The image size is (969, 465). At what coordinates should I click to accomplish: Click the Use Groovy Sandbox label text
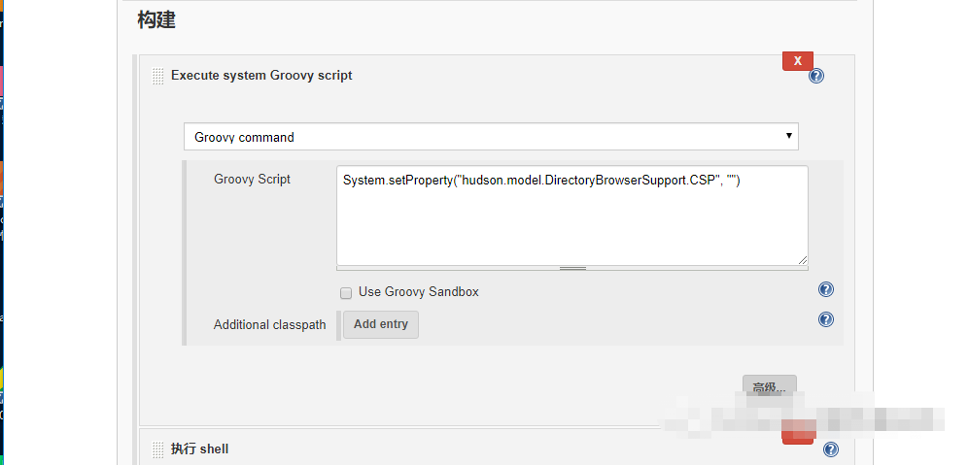click(418, 292)
